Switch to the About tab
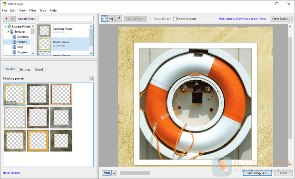This screenshot has width=295, height=179. 39,69
